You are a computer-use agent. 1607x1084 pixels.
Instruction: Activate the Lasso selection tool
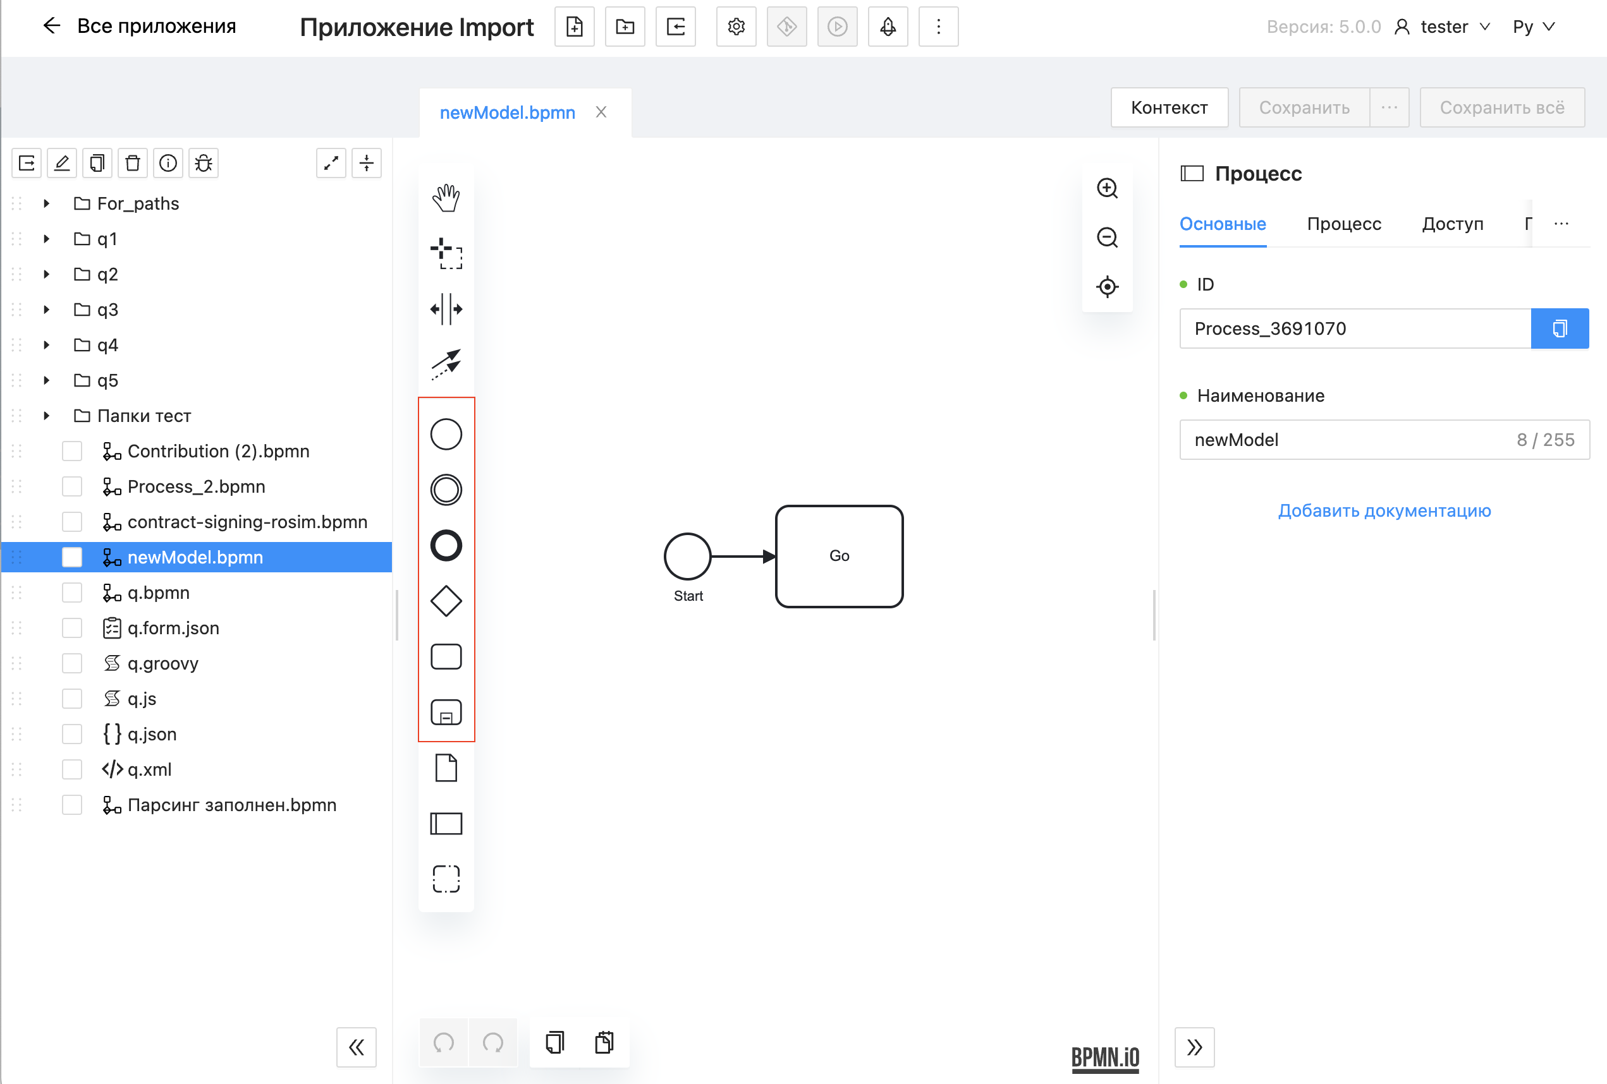click(x=446, y=253)
